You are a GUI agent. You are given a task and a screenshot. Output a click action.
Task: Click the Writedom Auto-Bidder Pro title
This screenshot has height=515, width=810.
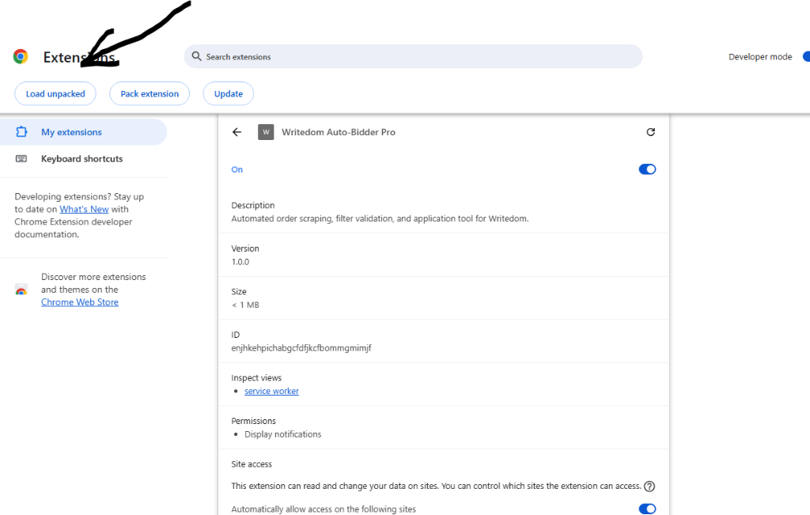pos(339,132)
